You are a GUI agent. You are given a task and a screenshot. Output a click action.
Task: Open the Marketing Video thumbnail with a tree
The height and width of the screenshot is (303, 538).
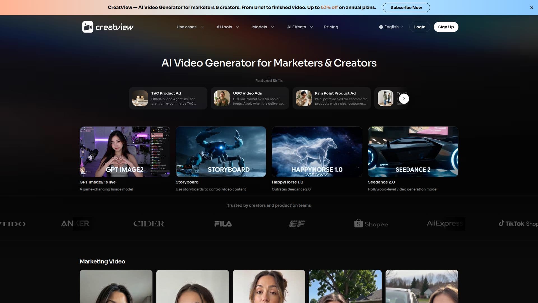click(x=345, y=286)
